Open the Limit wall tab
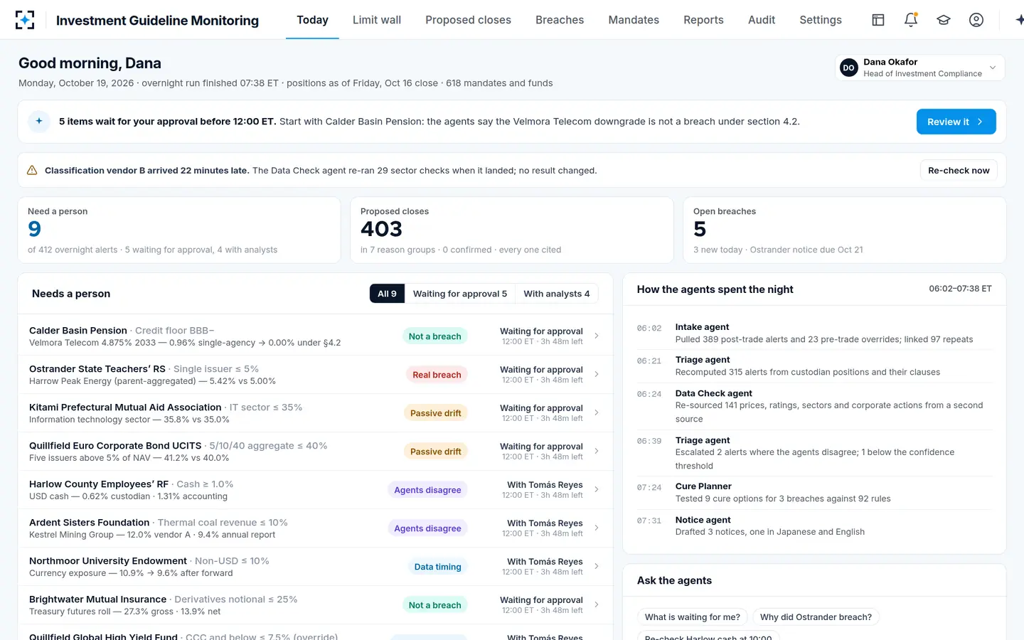This screenshot has height=640, width=1024. point(377,20)
